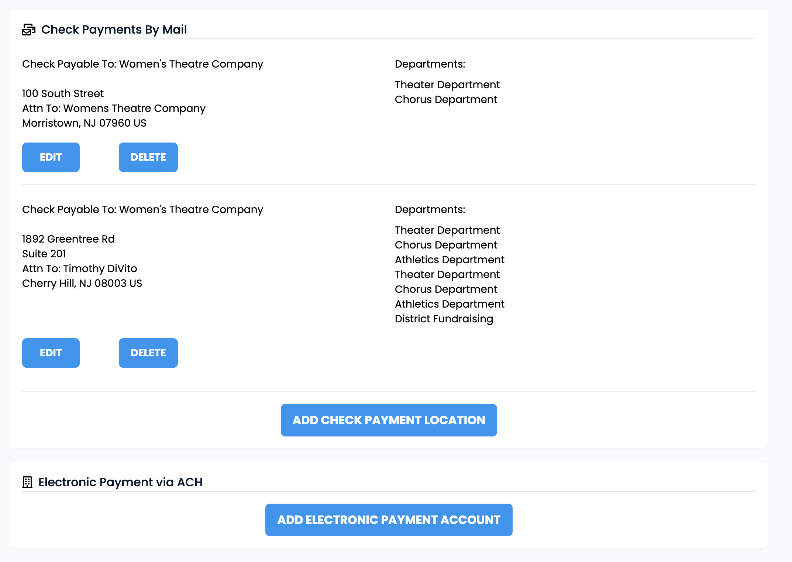
Task: Click Departments label above the Cherry Hill location's list
Action: tap(430, 210)
